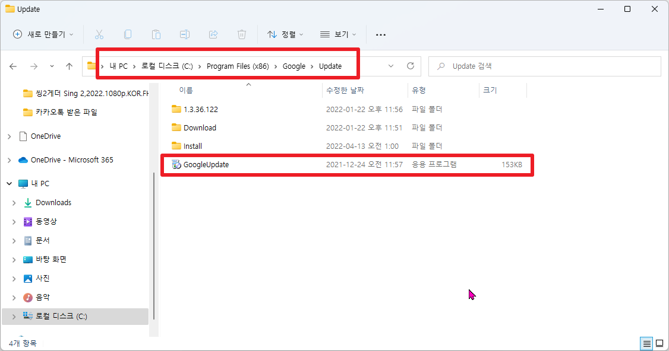
Task: Expand the 문서 tree node
Action: (14, 241)
